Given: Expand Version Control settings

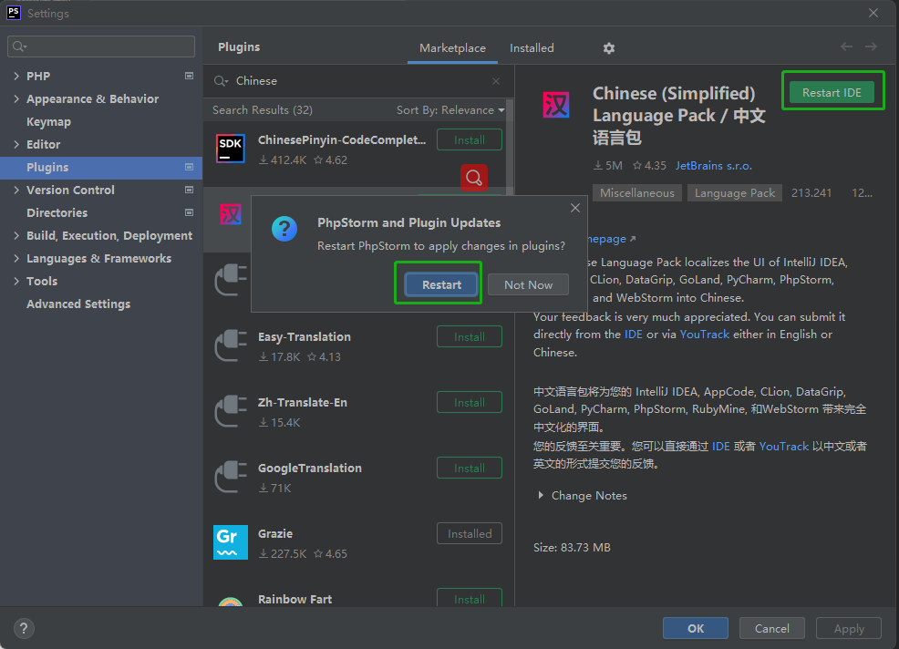Looking at the screenshot, I should (x=16, y=190).
